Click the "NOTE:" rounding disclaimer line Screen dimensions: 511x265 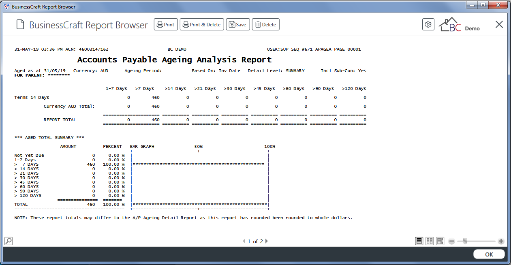184,218
